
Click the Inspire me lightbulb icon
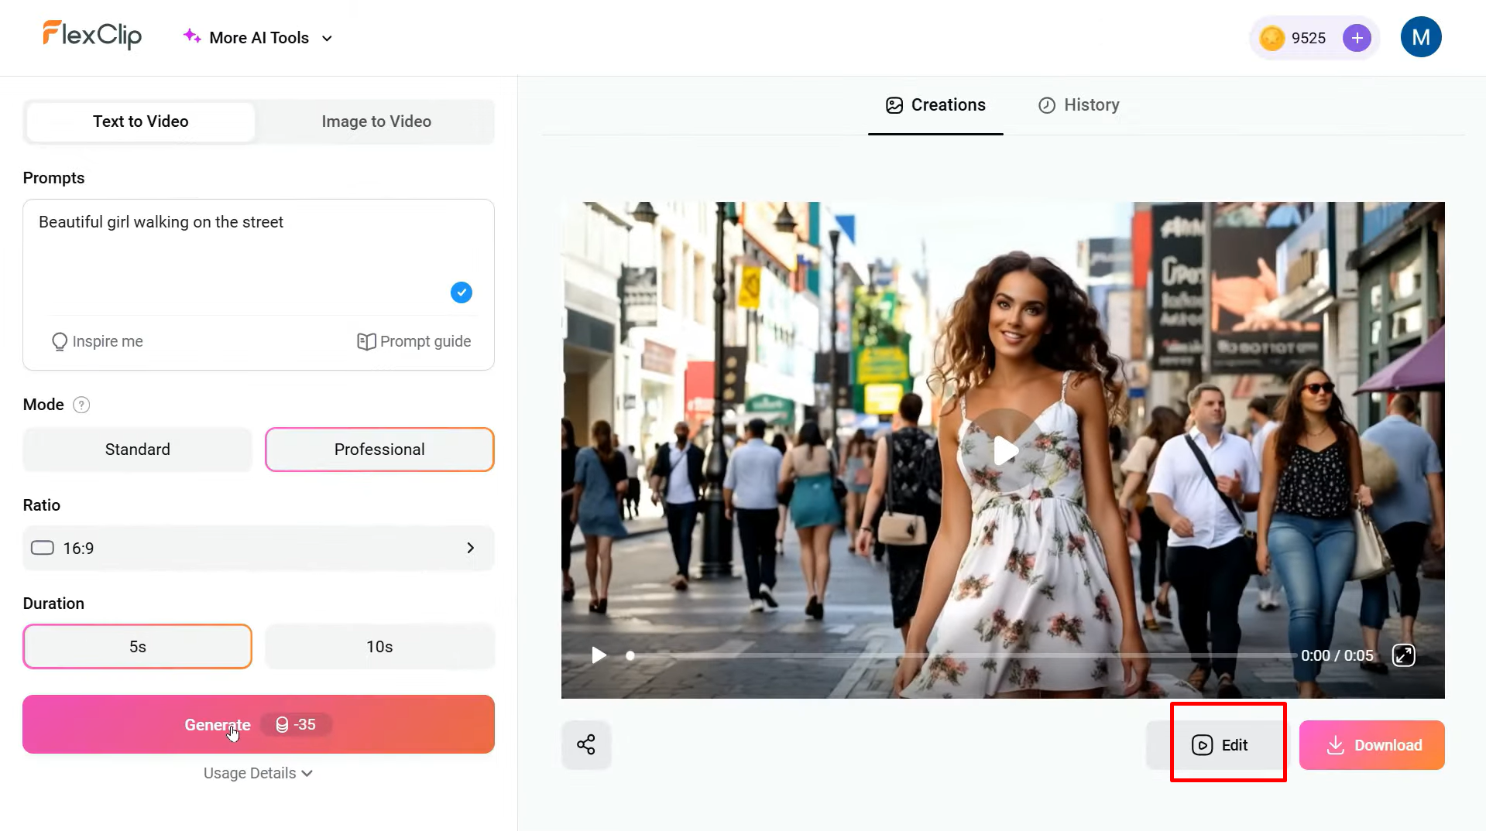tap(60, 341)
